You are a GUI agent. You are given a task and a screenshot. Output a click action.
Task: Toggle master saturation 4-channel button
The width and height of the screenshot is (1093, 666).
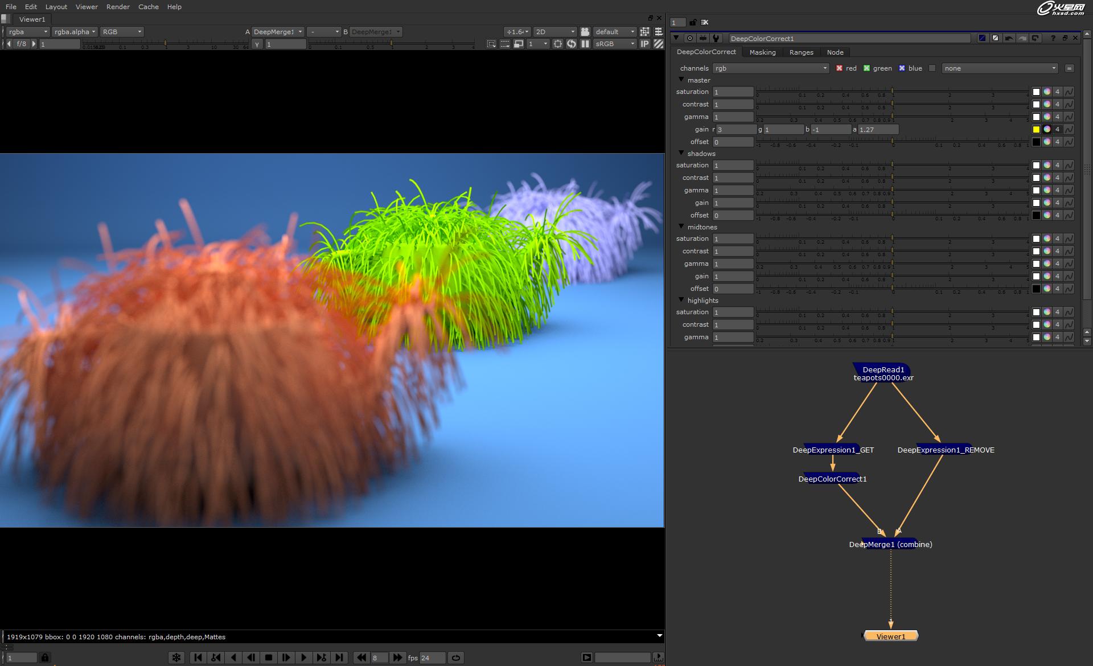pos(1057,92)
